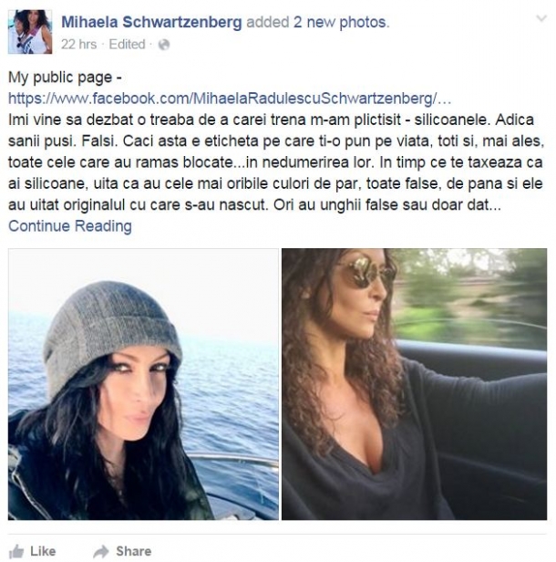556x562 pixels.
Task: Expand the post with Continue Reading
Action: click(70, 226)
